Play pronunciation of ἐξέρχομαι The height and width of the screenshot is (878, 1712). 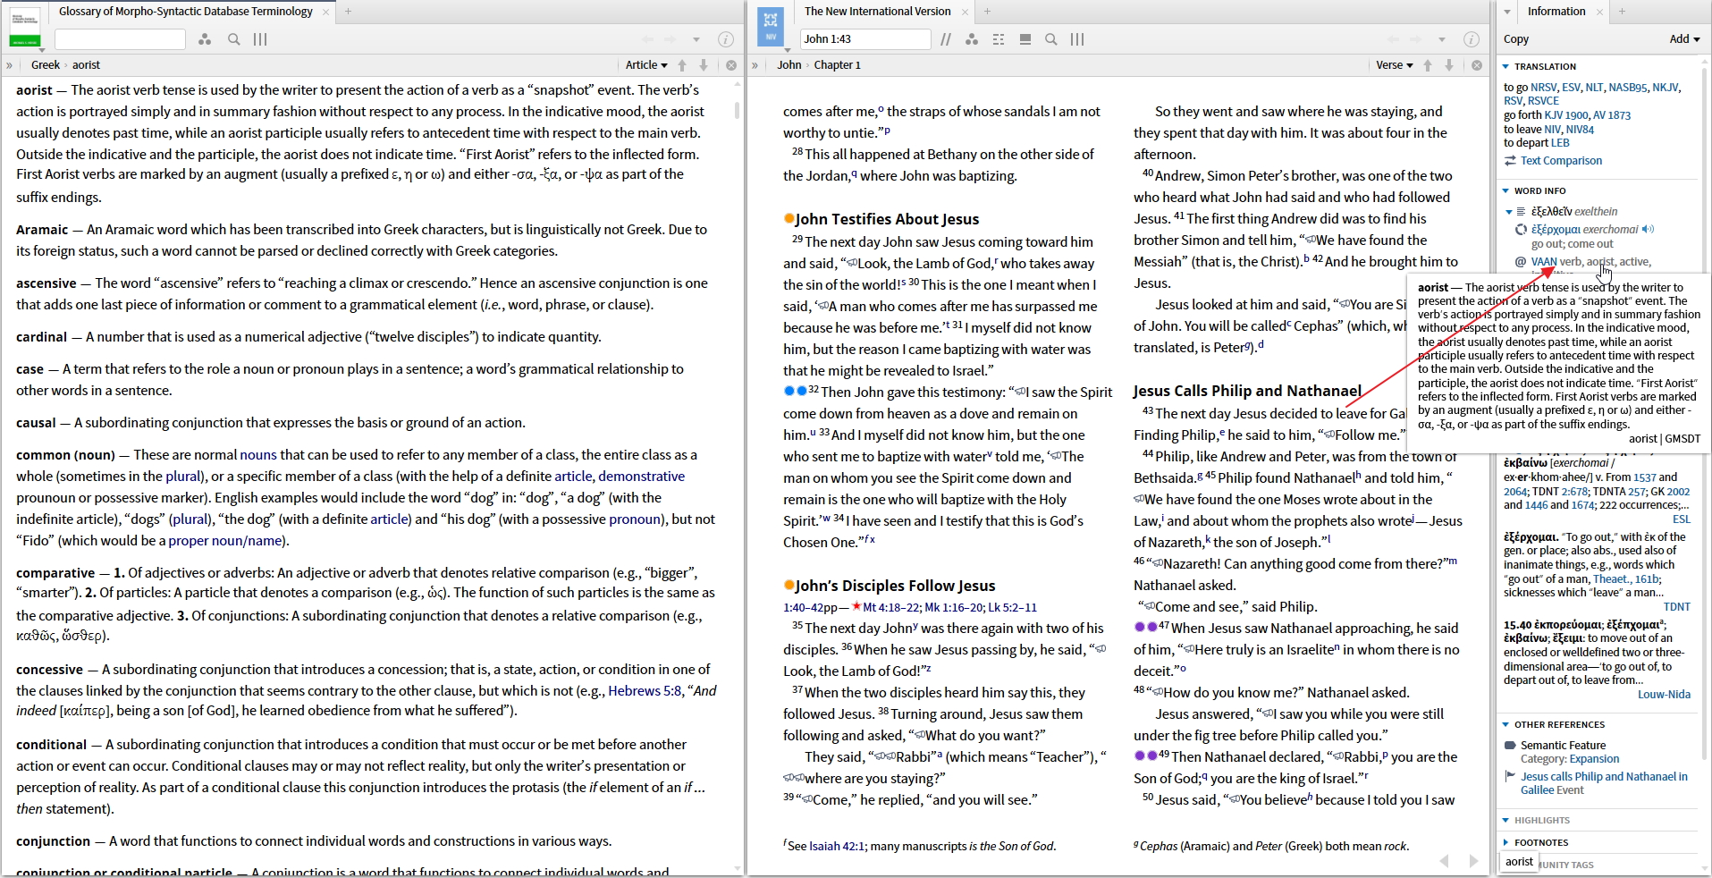(x=1649, y=230)
